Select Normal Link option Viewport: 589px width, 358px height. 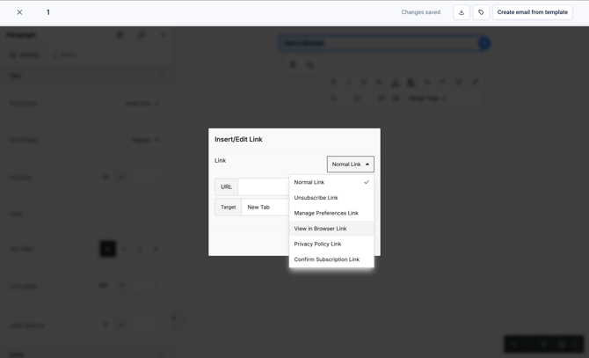click(331, 182)
